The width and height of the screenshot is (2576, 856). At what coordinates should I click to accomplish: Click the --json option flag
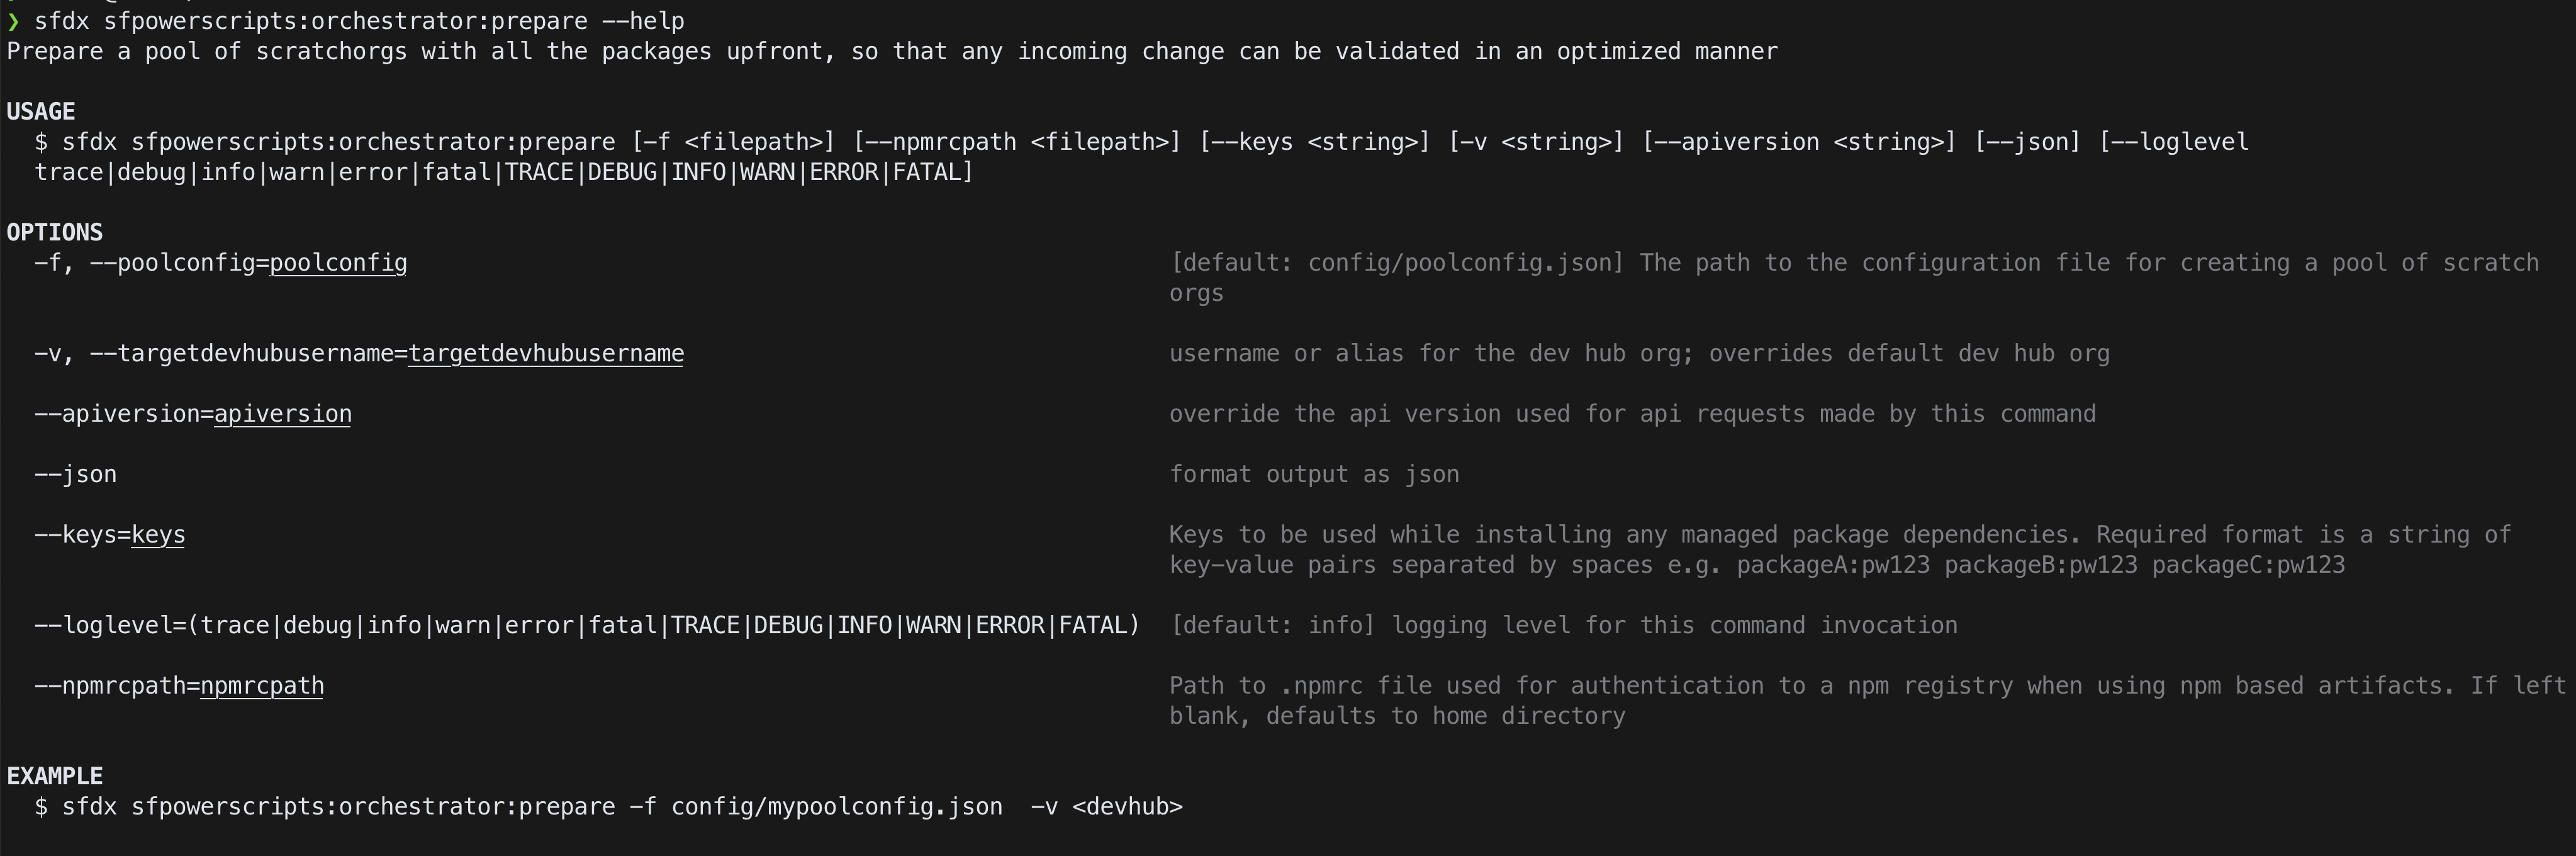click(76, 475)
